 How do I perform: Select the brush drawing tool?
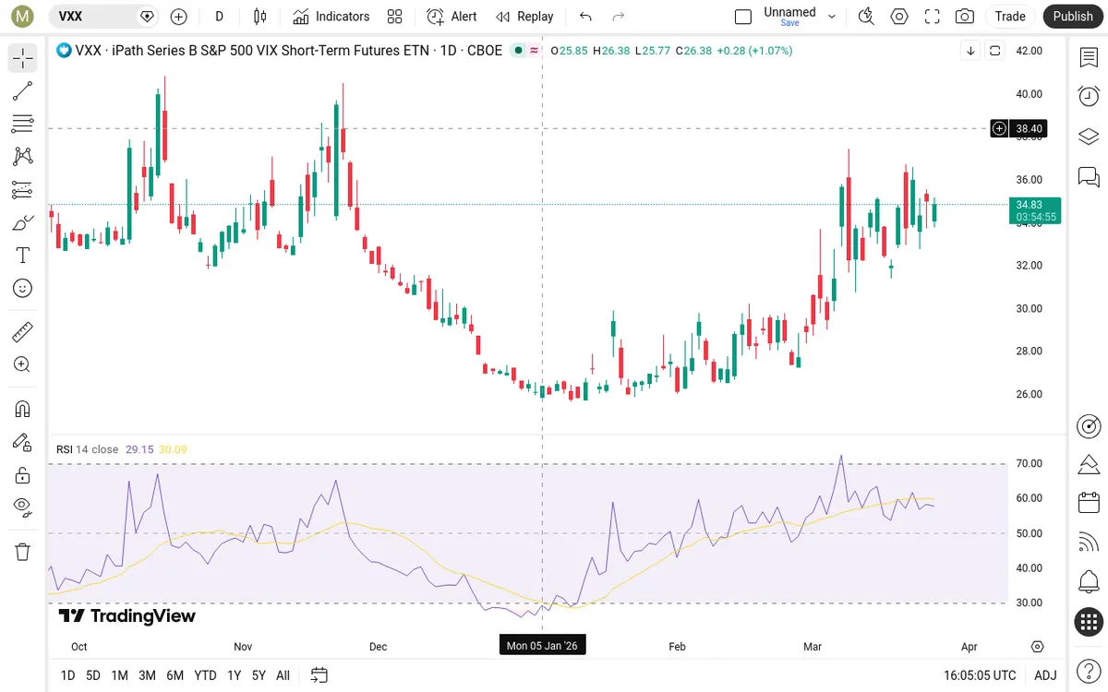(23, 222)
